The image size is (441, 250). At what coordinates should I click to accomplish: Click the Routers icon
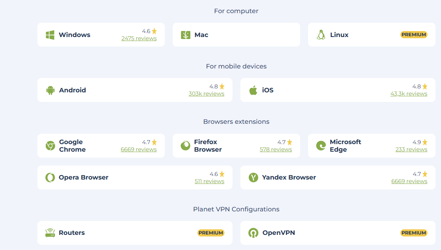click(50, 233)
